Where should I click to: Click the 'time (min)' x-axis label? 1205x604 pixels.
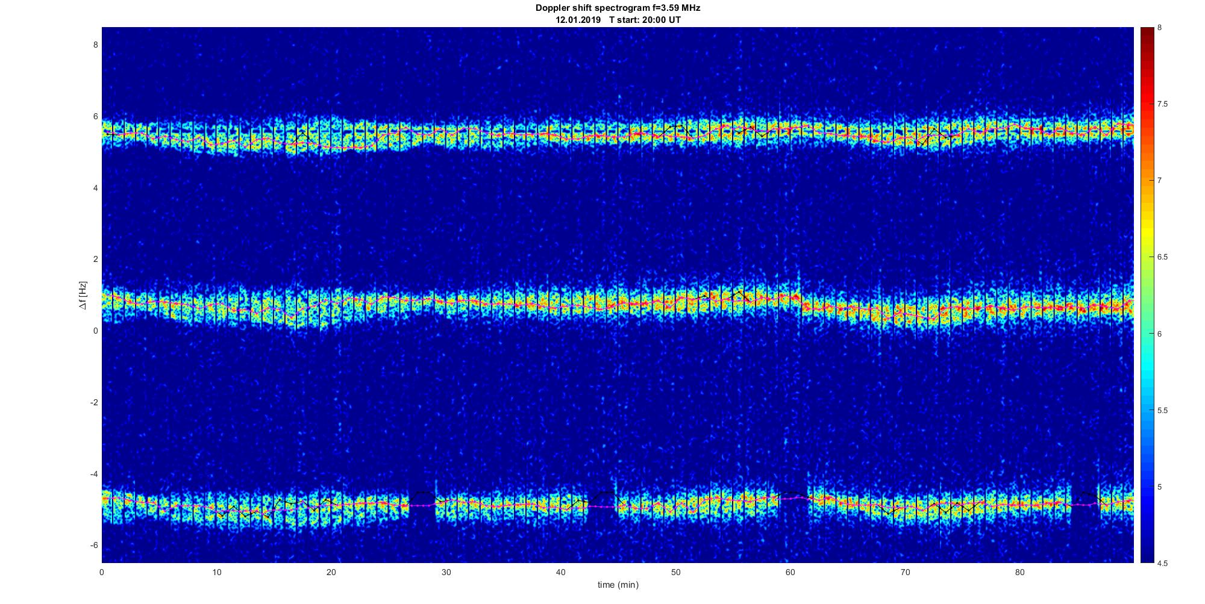click(618, 585)
